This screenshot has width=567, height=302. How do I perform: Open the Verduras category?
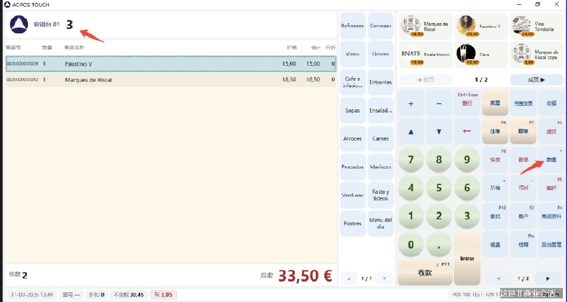pos(353,195)
